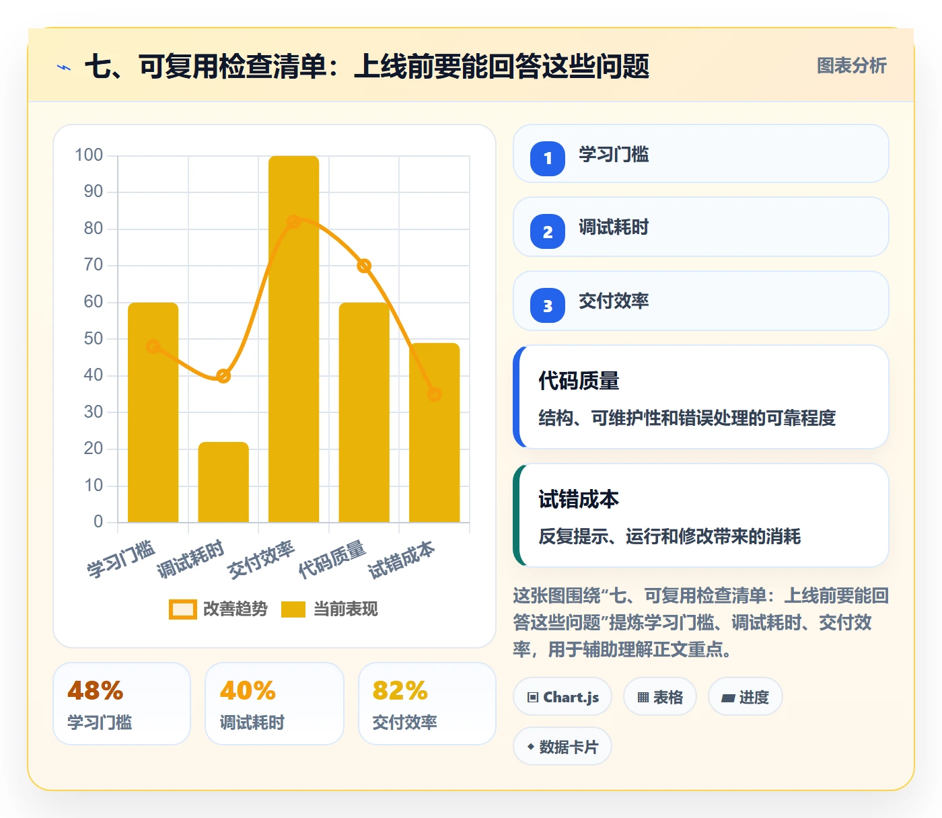Click the trend line point on 试错成本
942x818 pixels.
coord(435,394)
